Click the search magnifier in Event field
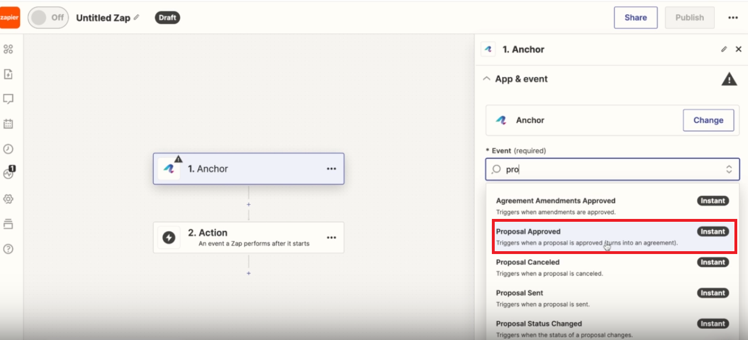Viewport: 748px width, 340px height. coord(496,169)
